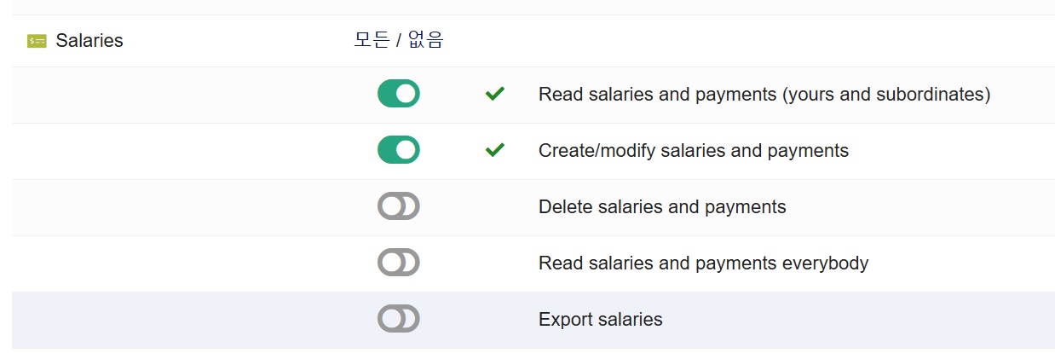Image resolution: width=1055 pixels, height=353 pixels.
Task: Turn off Create/modify salaries and payments
Action: tap(399, 150)
